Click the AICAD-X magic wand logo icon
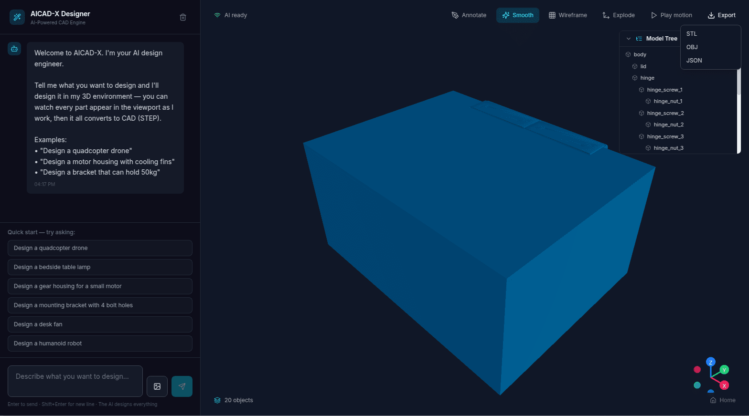This screenshot has height=416, width=749. (17, 17)
